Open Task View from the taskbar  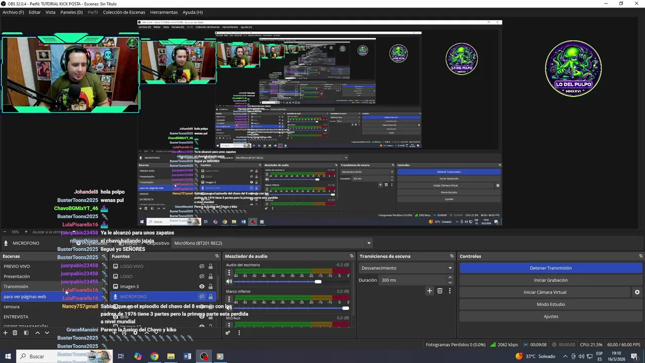[x=121, y=356]
